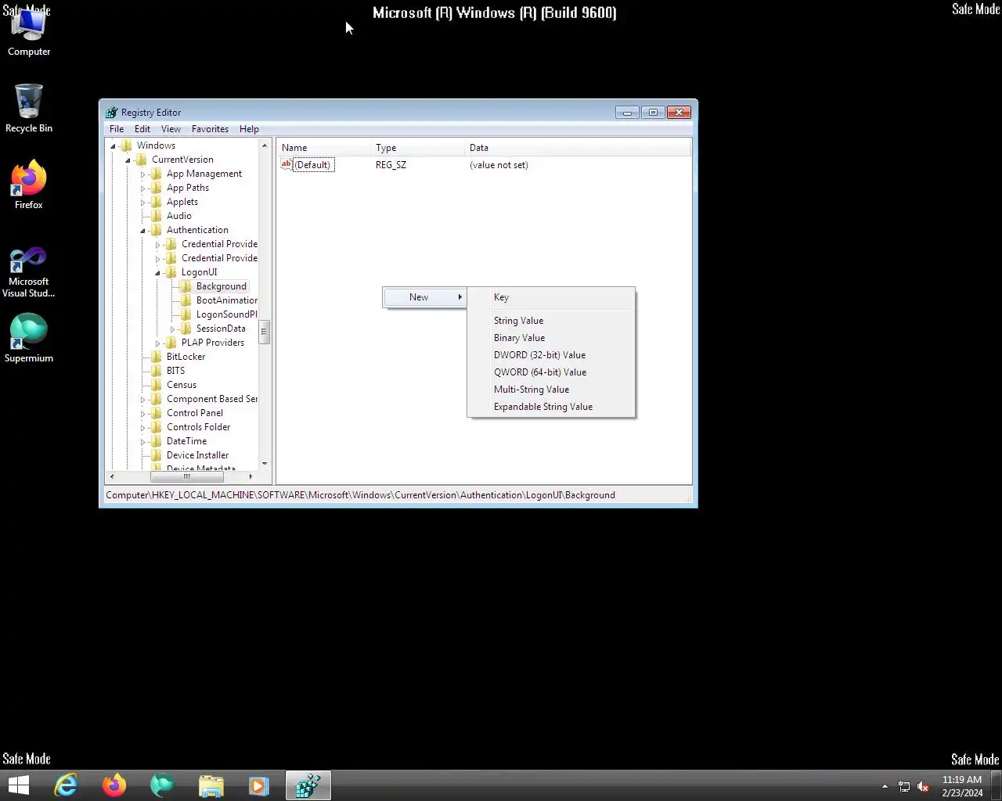Click the REG_SZ type cell

(391, 165)
